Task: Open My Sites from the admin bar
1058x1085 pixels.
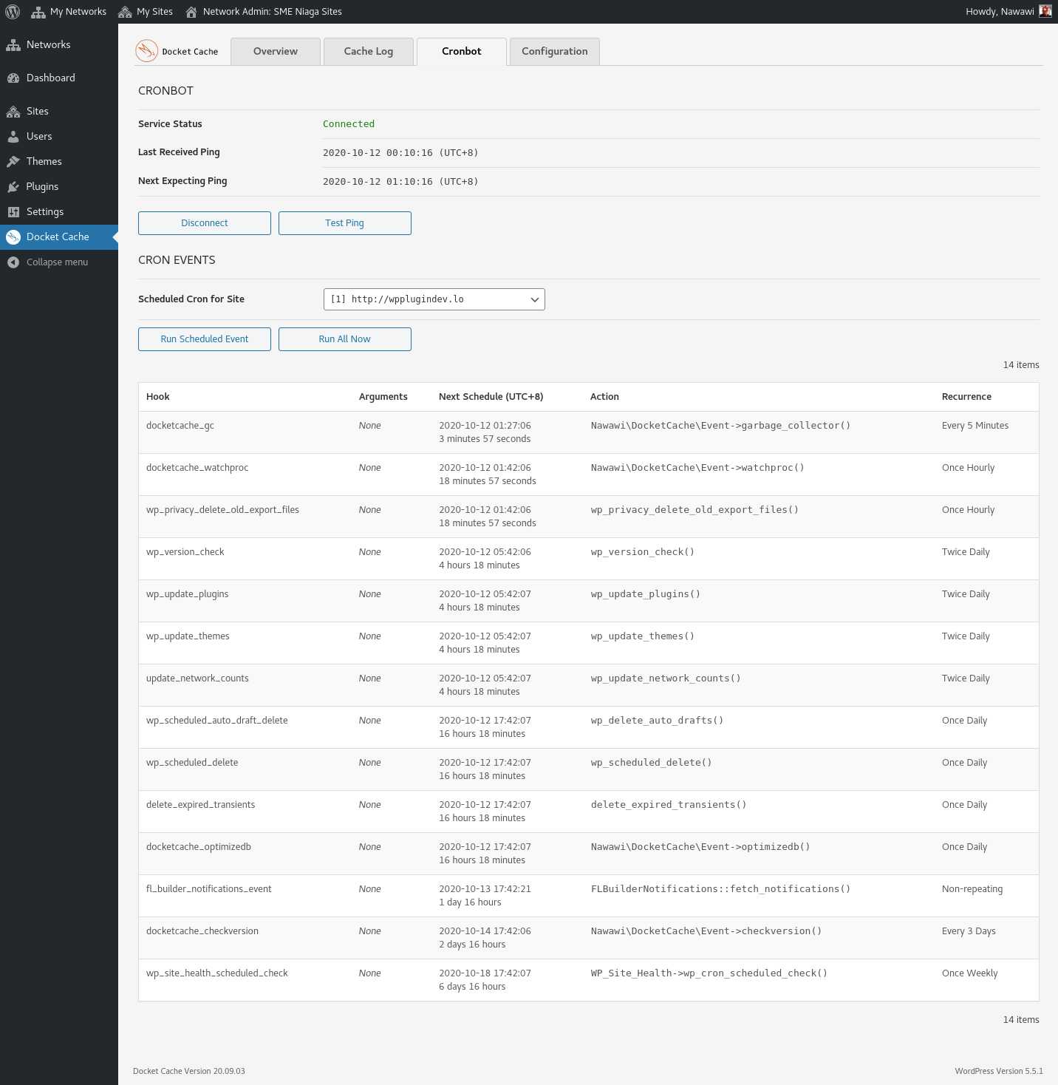Action: (x=146, y=11)
